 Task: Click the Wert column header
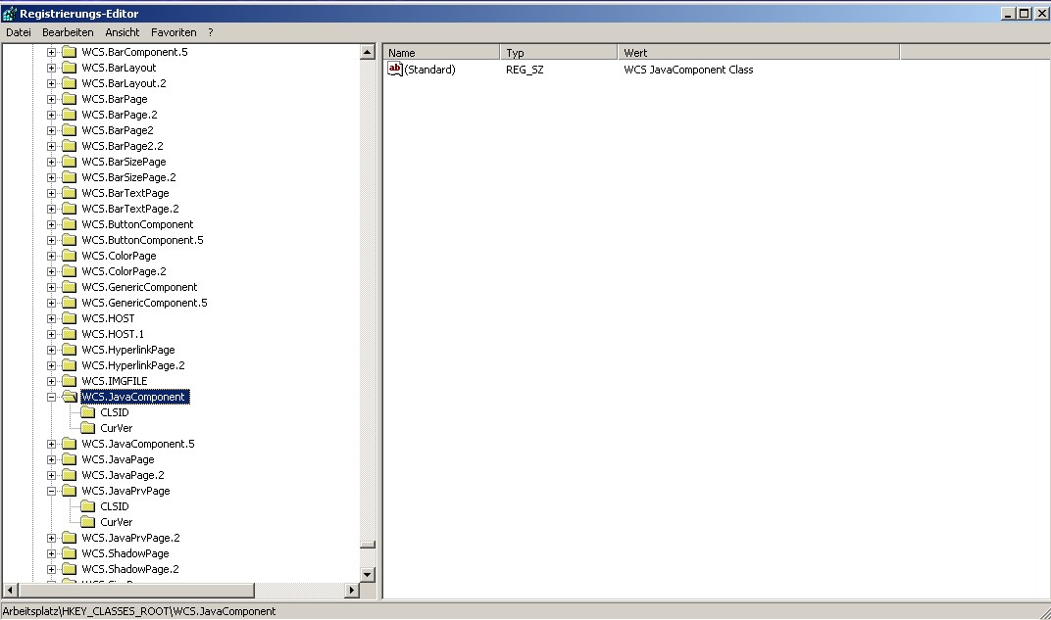tap(757, 52)
